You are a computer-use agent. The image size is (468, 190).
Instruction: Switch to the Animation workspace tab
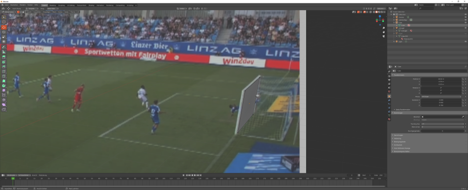[x=101, y=5]
